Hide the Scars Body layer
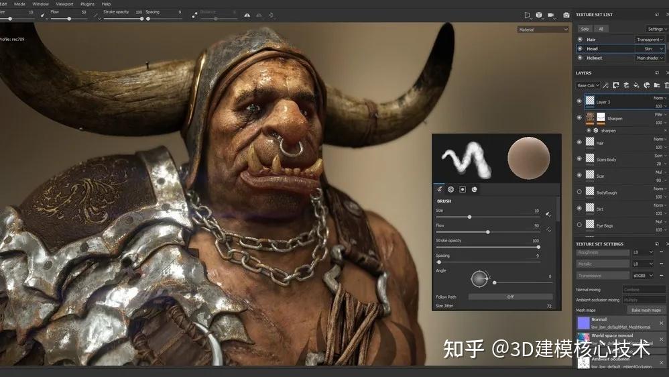The image size is (669, 377). (x=580, y=158)
